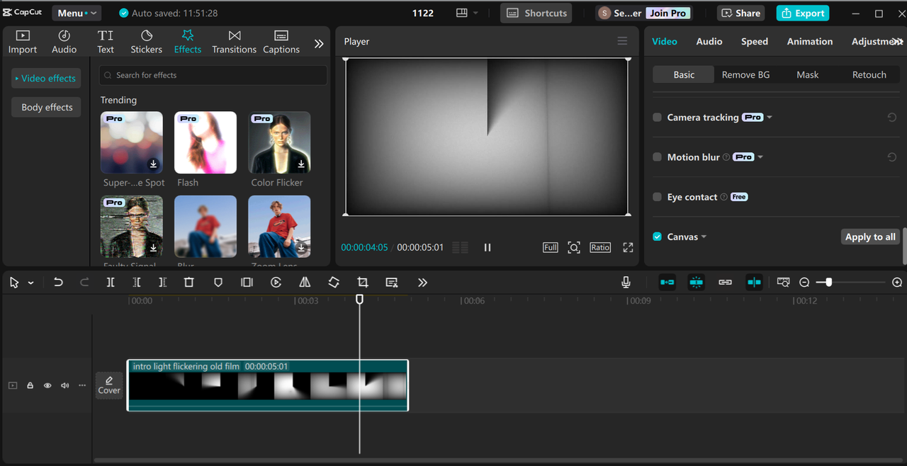
Task: Open the Menu dropdown
Action: click(76, 13)
